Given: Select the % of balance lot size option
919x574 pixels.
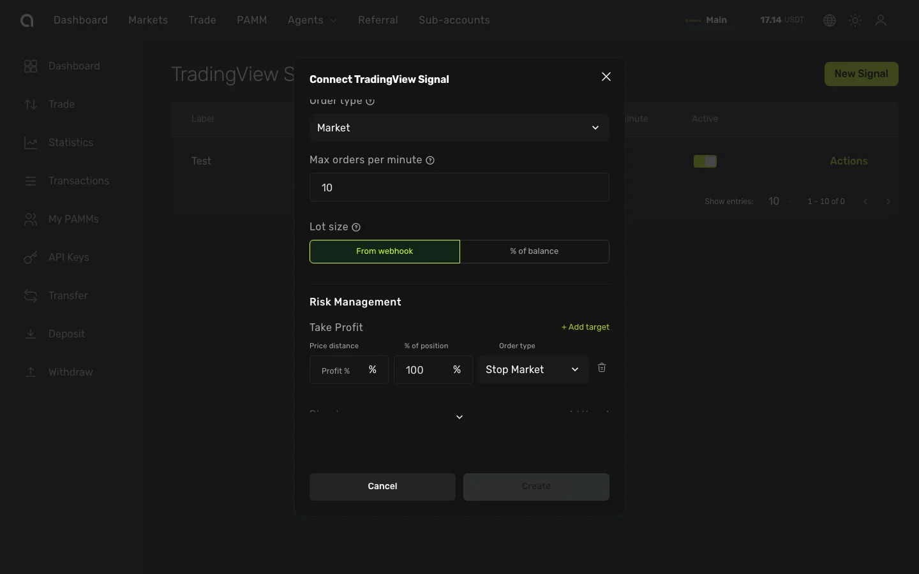Looking at the screenshot, I should point(534,251).
